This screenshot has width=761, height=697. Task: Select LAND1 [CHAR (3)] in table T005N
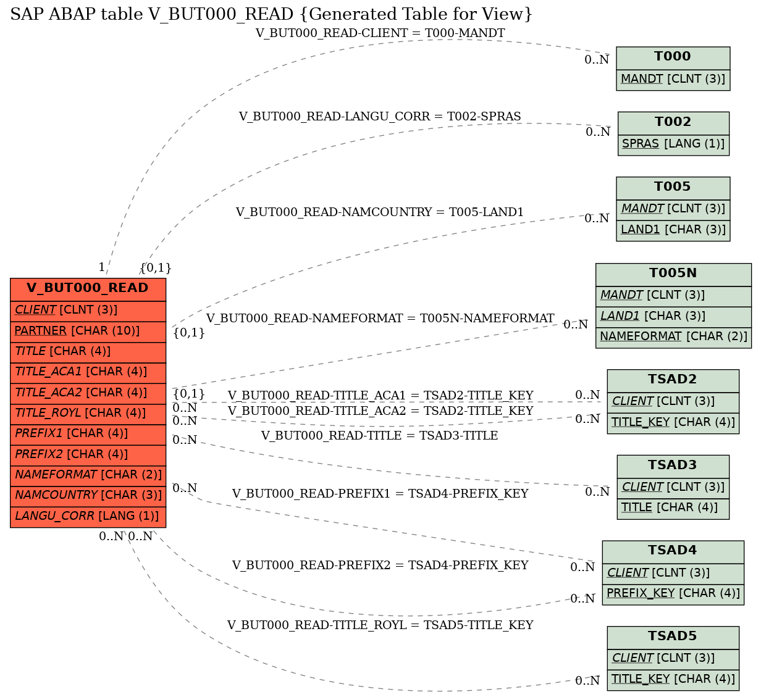tap(674, 317)
